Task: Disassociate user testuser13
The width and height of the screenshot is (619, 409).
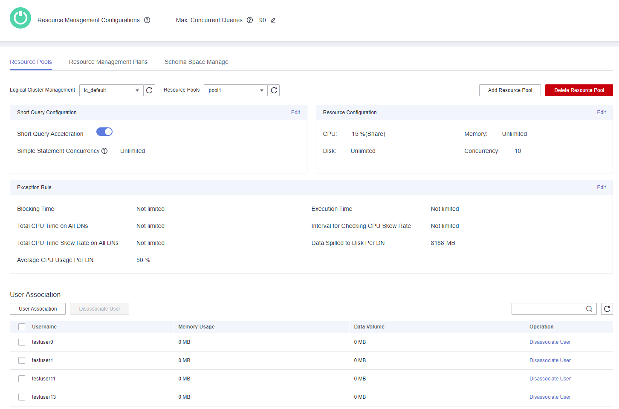Action: coord(550,397)
